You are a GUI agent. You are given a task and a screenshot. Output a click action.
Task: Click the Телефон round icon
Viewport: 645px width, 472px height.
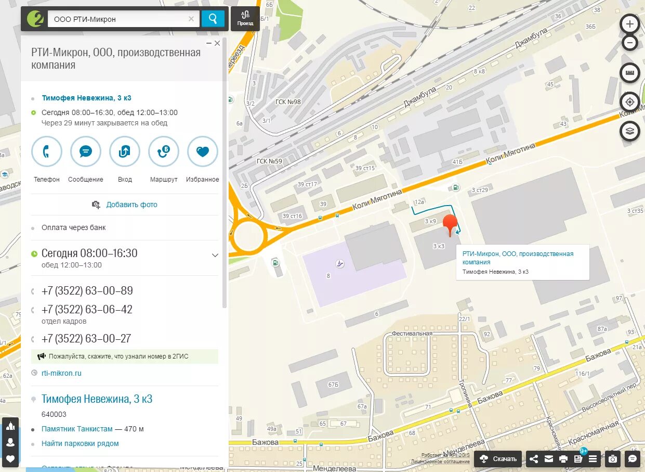tap(47, 151)
